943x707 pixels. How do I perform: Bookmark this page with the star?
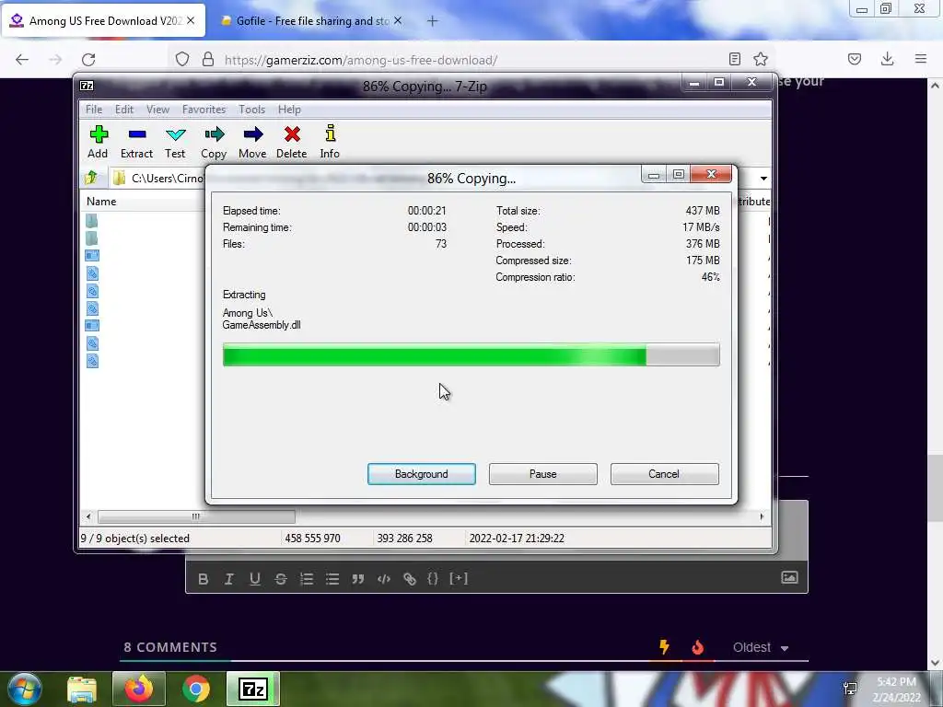[x=761, y=59]
